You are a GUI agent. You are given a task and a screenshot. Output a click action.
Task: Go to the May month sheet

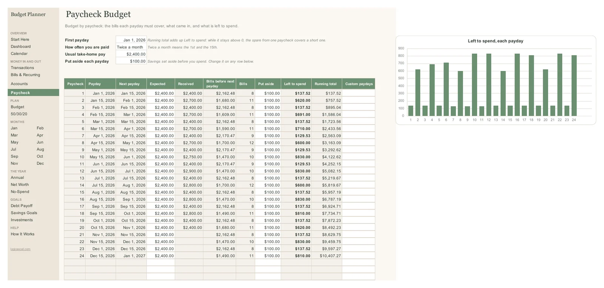pyautogui.click(x=14, y=142)
